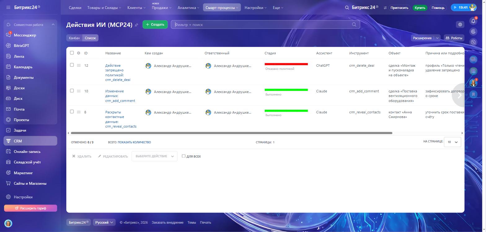
Task: Toggle the hamburger menu next to Битрикс24 logo
Action: coord(8,7)
